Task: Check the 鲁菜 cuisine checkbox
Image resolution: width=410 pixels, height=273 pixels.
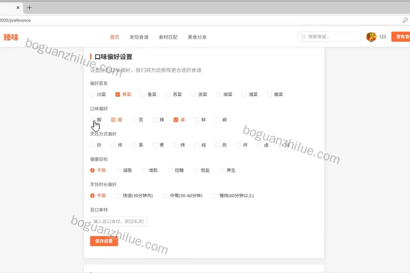Action: [143, 94]
